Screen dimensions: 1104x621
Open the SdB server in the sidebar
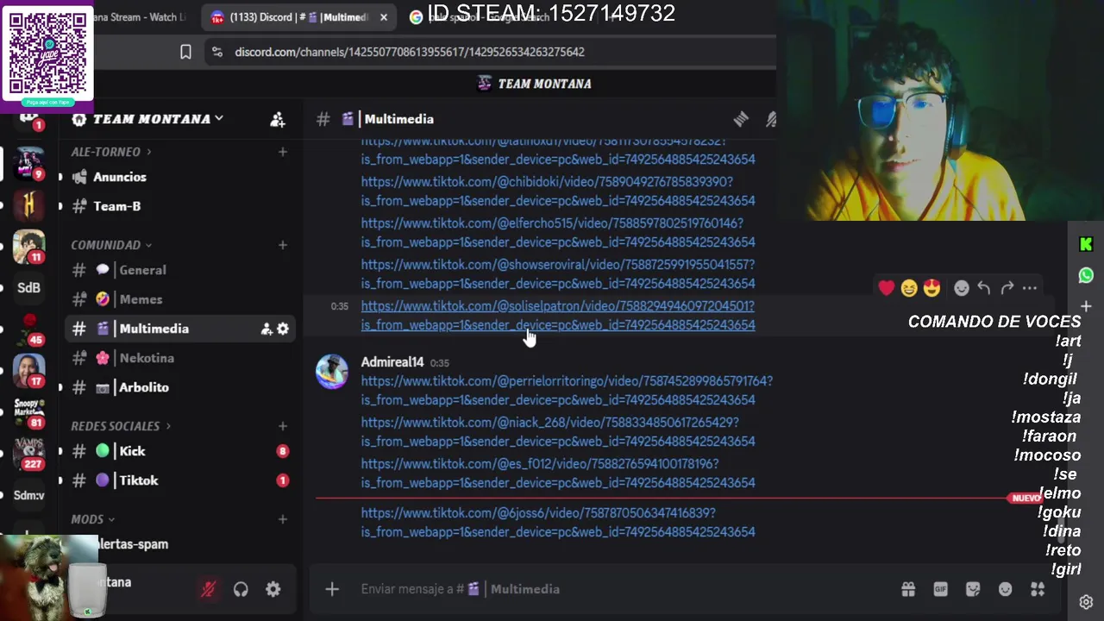(x=28, y=288)
